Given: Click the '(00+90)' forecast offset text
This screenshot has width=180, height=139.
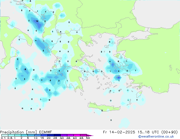Looking at the screenshot, I should pos(169,132).
